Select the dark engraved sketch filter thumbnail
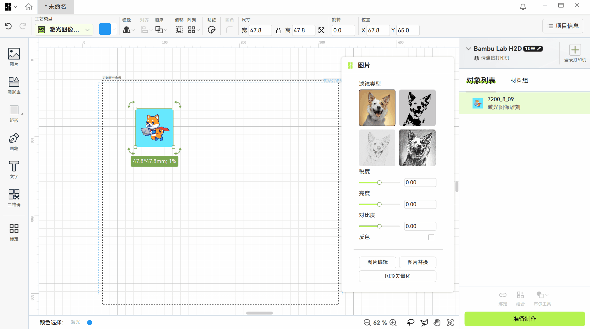Viewport: 590px width, 329px height. point(417,148)
